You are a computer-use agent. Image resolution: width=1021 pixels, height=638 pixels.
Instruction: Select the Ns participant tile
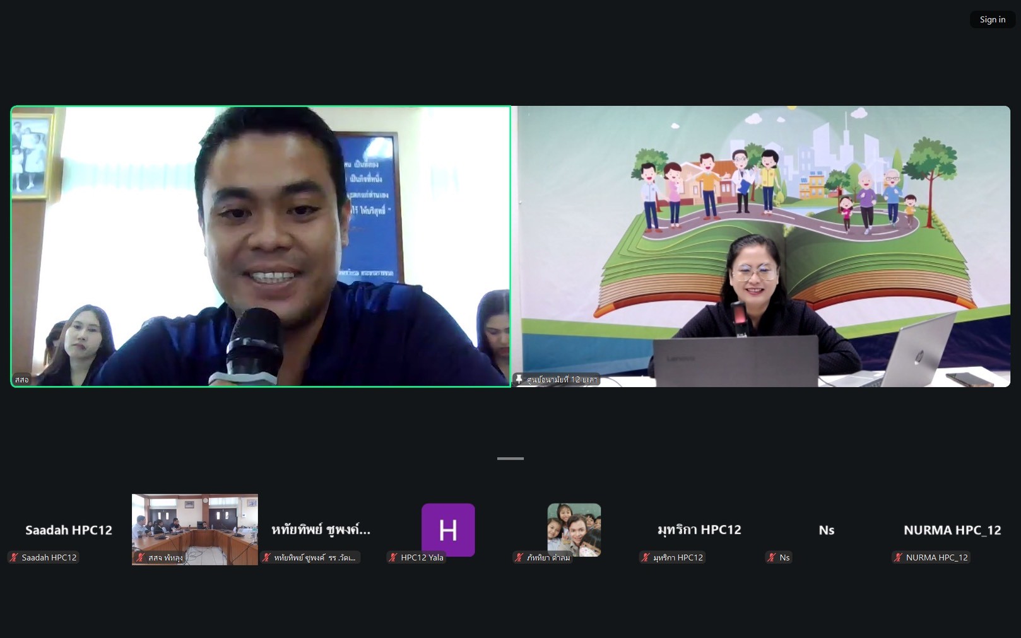[826, 530]
